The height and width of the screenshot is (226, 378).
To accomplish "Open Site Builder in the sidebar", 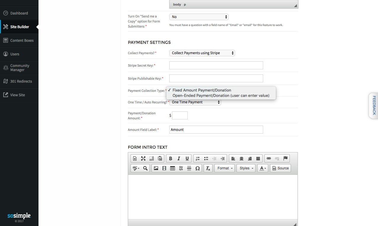I will [19, 27].
